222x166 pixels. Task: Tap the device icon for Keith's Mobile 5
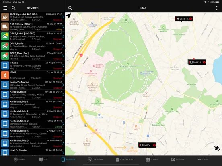[5, 143]
